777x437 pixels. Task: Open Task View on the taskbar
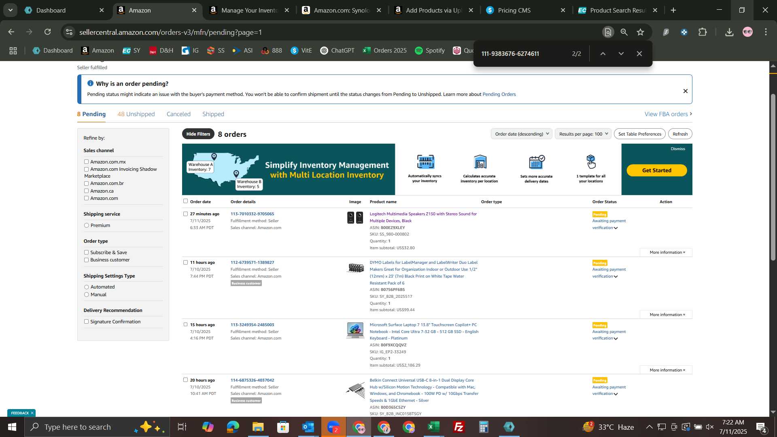pyautogui.click(x=182, y=427)
